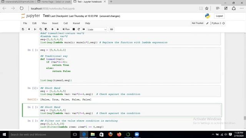Image resolution: width=246 pixels, height=138 pixels.
Task: Move selected cell down arrow
Action: click(58, 29)
